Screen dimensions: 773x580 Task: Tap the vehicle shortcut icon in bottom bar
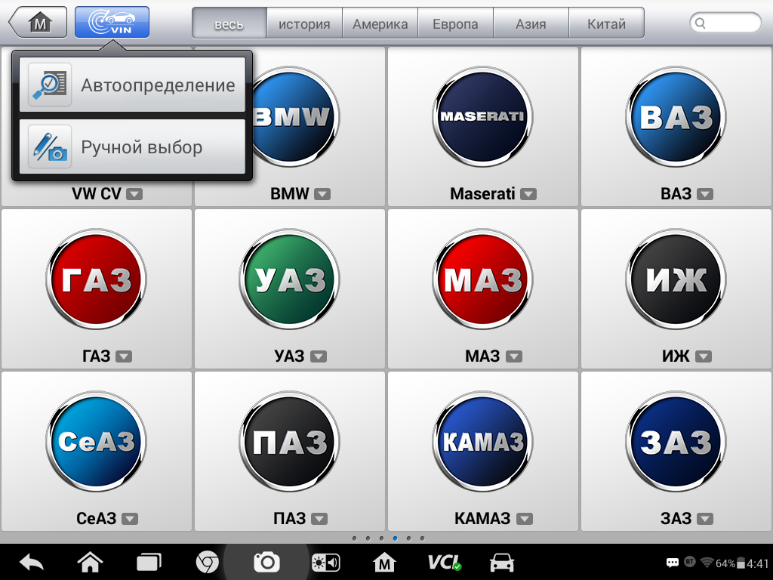502,563
